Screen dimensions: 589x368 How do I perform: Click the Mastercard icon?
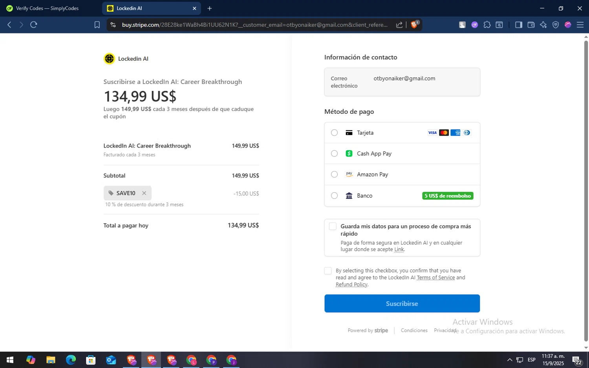(x=444, y=133)
